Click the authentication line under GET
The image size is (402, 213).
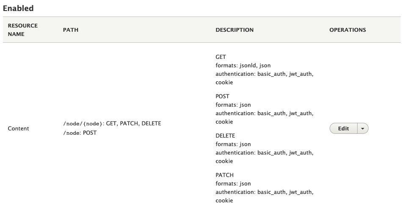[264, 74]
